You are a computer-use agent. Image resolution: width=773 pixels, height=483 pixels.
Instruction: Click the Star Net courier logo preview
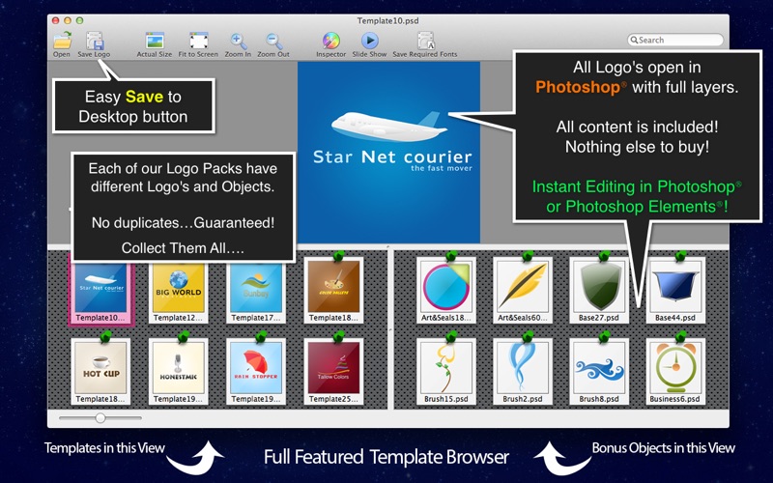389,153
